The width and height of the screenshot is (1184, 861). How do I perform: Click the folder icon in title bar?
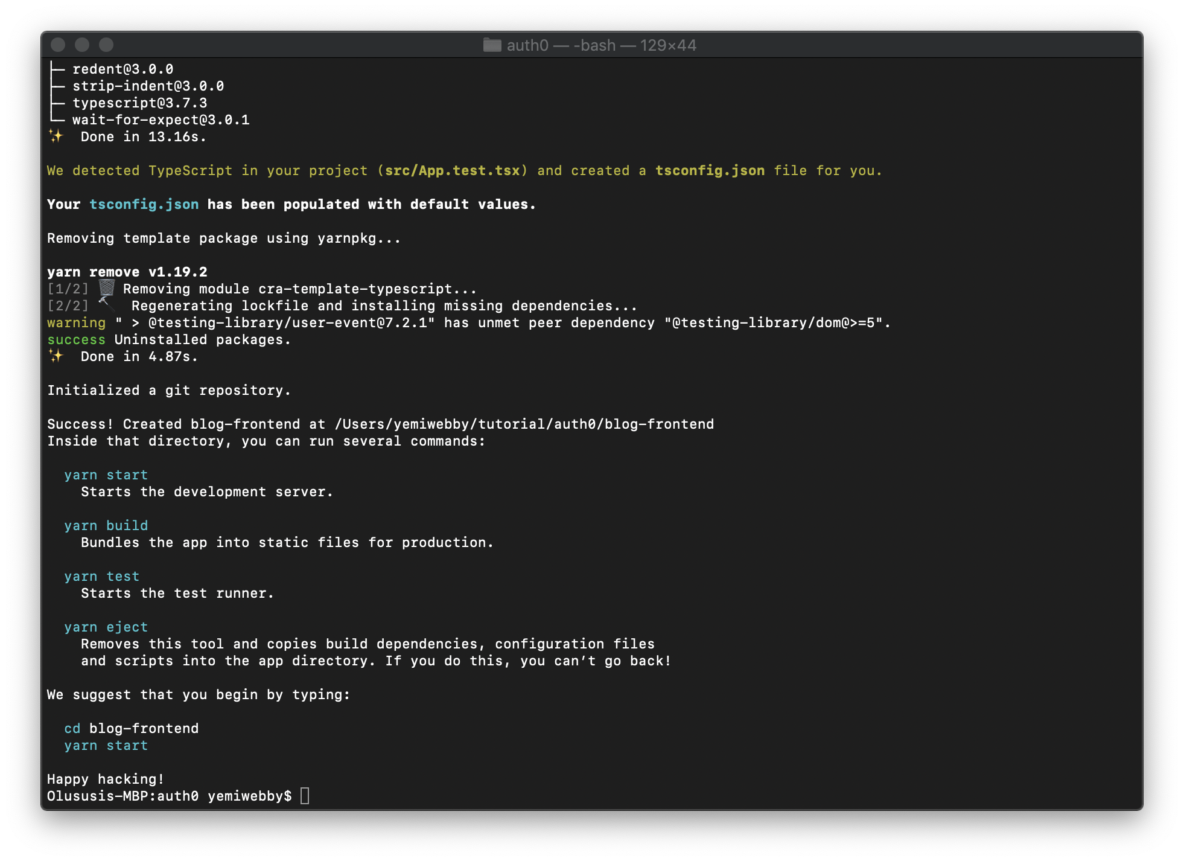coord(492,45)
